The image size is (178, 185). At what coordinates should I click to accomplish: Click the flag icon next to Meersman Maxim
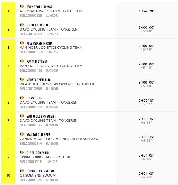click(22, 43)
